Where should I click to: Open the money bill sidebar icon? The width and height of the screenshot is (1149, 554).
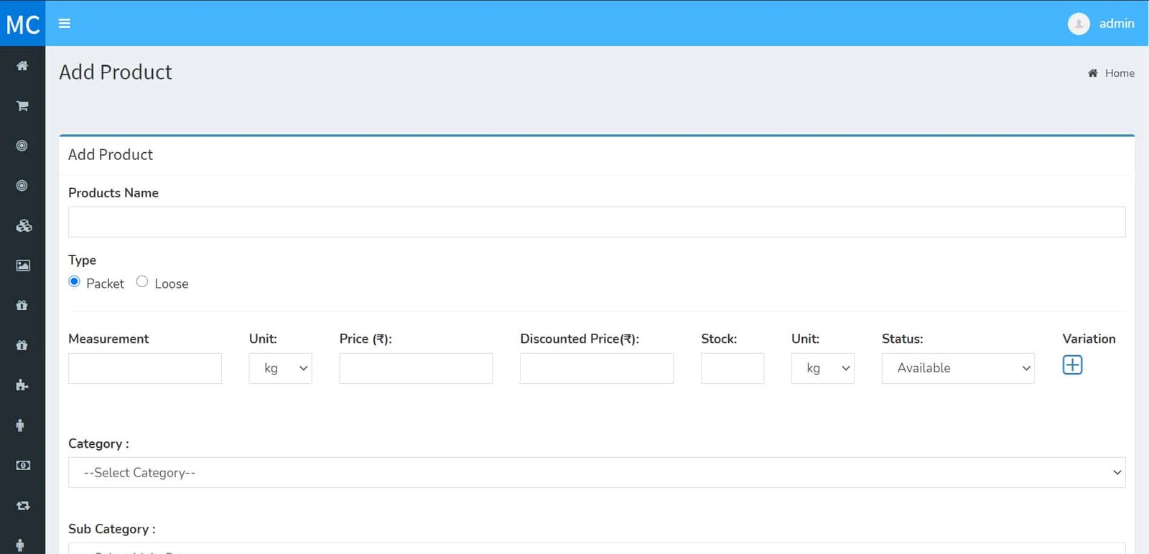[23, 466]
